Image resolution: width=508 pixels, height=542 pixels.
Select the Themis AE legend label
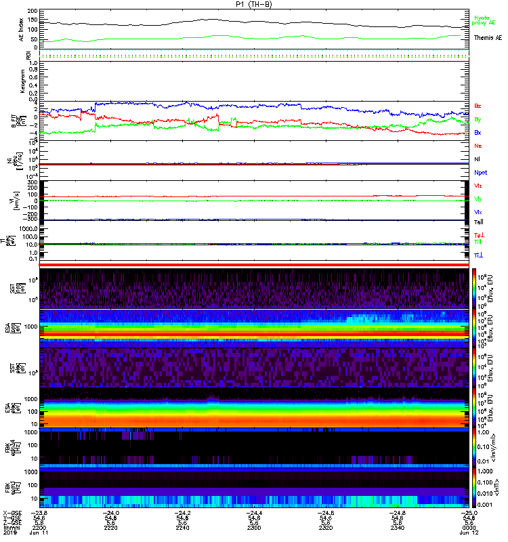click(488, 38)
